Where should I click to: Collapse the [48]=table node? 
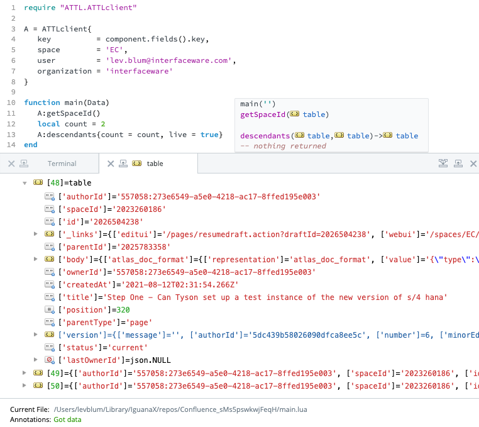[x=25, y=183]
